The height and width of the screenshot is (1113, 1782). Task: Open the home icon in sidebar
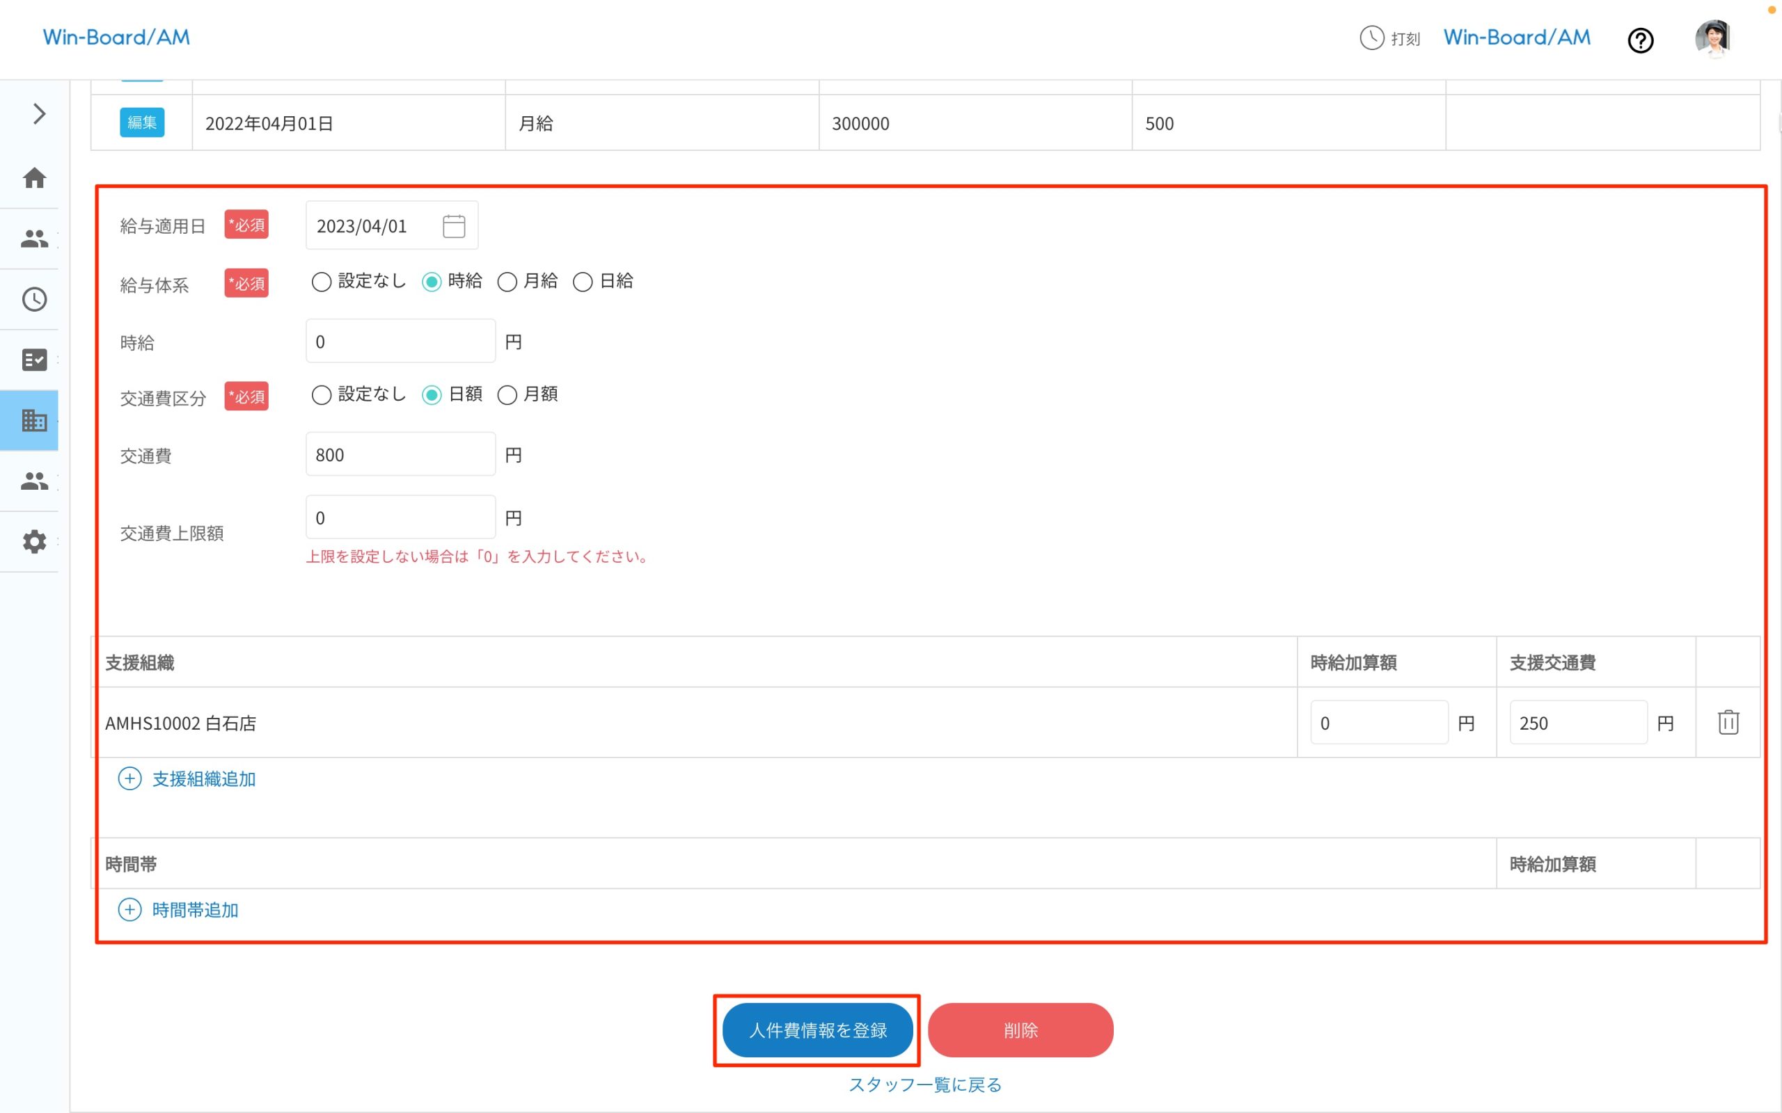coord(34,178)
